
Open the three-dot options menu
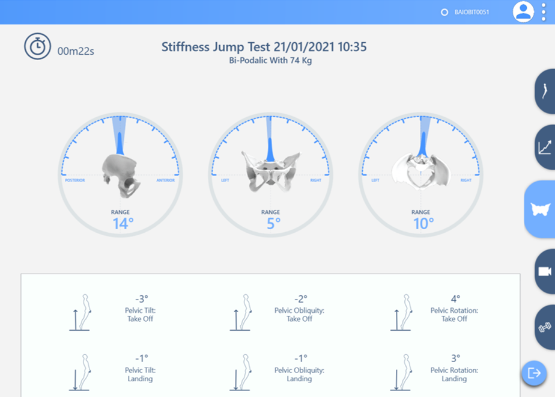(x=544, y=12)
